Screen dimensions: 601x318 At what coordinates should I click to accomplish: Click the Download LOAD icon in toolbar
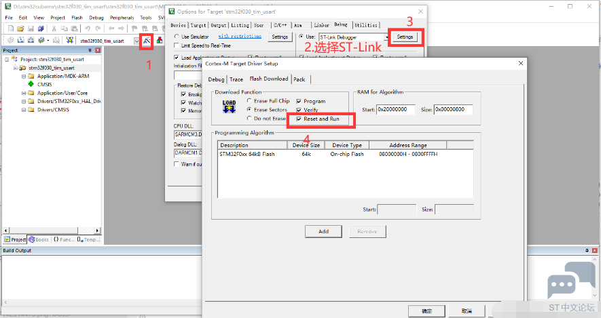(x=70, y=40)
